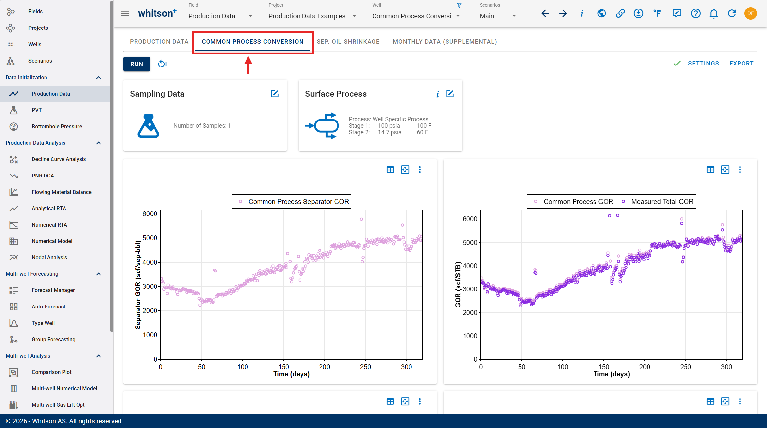Click the EXPORT button

[741, 64]
